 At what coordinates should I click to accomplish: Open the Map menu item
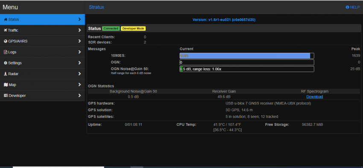click(x=42, y=84)
